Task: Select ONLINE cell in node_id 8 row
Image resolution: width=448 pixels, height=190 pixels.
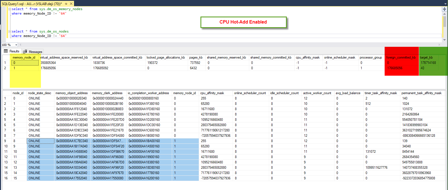Action: pyautogui.click(x=40, y=141)
